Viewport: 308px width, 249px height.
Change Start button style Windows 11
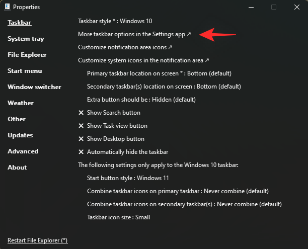pos(128,178)
